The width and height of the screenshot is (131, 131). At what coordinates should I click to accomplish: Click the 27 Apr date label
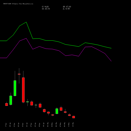point(31,125)
